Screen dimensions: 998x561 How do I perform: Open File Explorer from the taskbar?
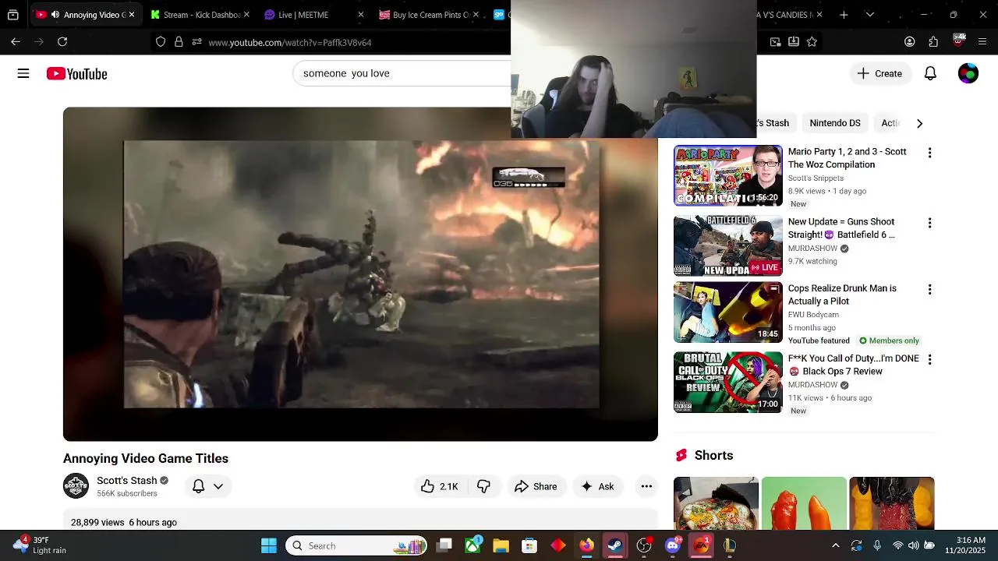(x=501, y=545)
